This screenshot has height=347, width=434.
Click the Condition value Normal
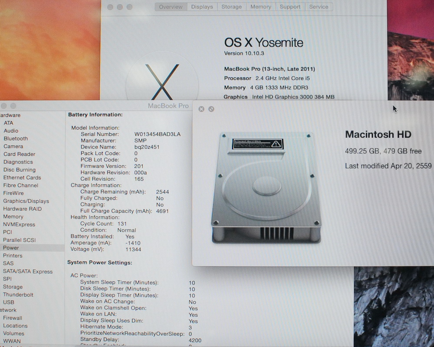click(126, 230)
